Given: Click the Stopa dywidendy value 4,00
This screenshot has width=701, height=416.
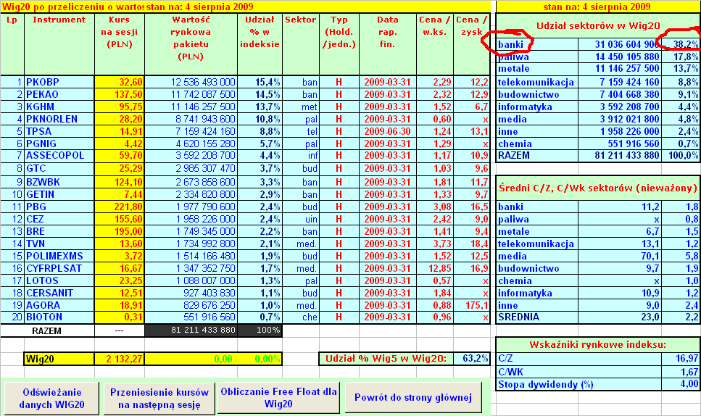Looking at the screenshot, I should [681, 384].
